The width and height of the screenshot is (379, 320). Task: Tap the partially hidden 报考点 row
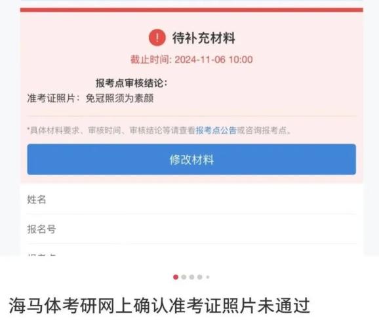point(191,250)
